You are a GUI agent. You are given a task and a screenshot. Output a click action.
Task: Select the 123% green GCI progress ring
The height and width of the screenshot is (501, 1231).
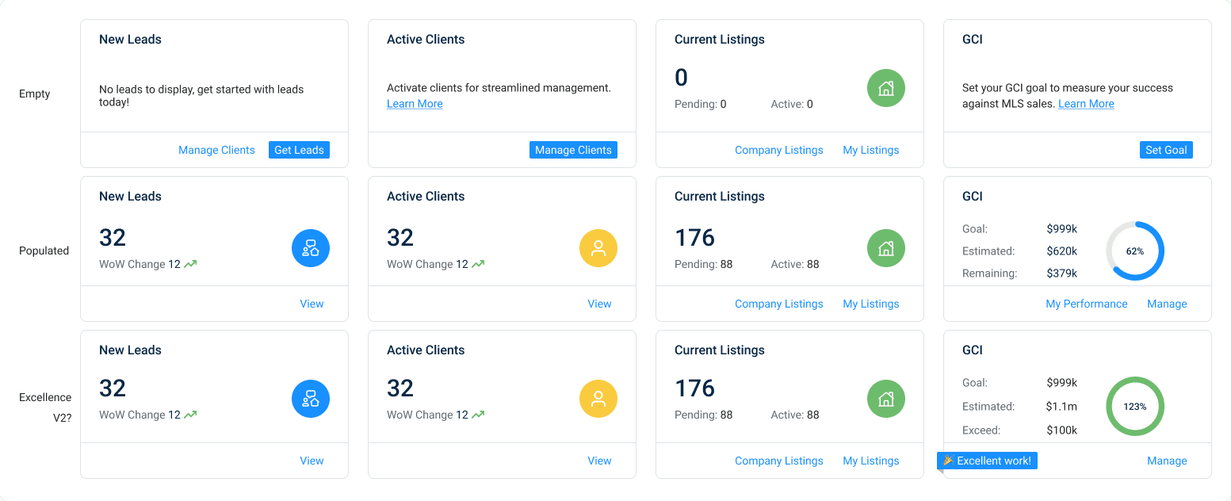[1135, 406]
